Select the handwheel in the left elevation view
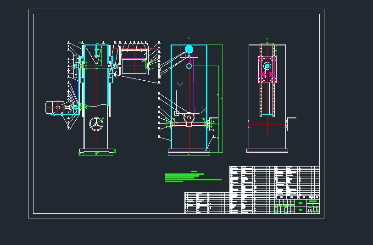Viewport: 373px width, 245px height. click(96, 124)
